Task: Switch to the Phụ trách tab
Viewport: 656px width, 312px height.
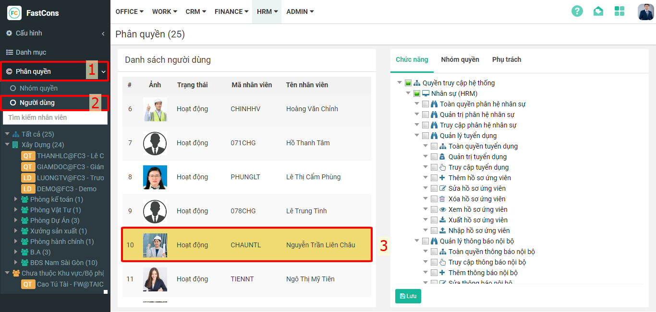Action: tap(507, 59)
